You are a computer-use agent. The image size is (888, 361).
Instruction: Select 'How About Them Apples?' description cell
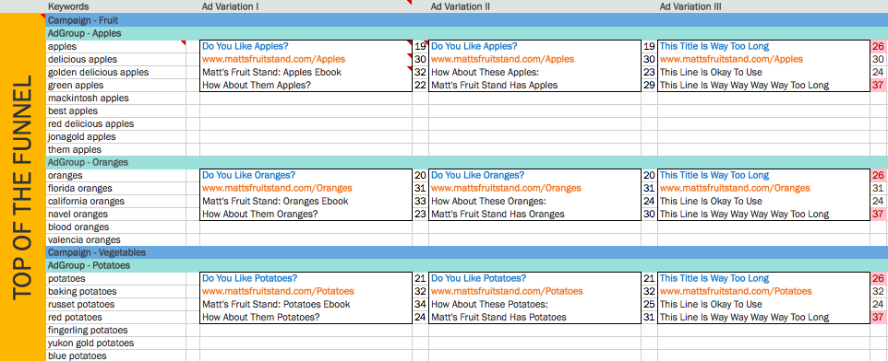(306, 86)
